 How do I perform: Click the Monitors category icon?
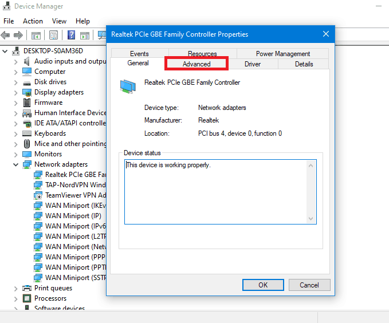[x=27, y=154]
